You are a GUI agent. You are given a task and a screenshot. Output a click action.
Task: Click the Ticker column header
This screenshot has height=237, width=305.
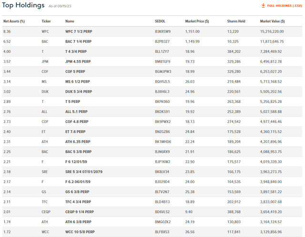tap(46, 21)
